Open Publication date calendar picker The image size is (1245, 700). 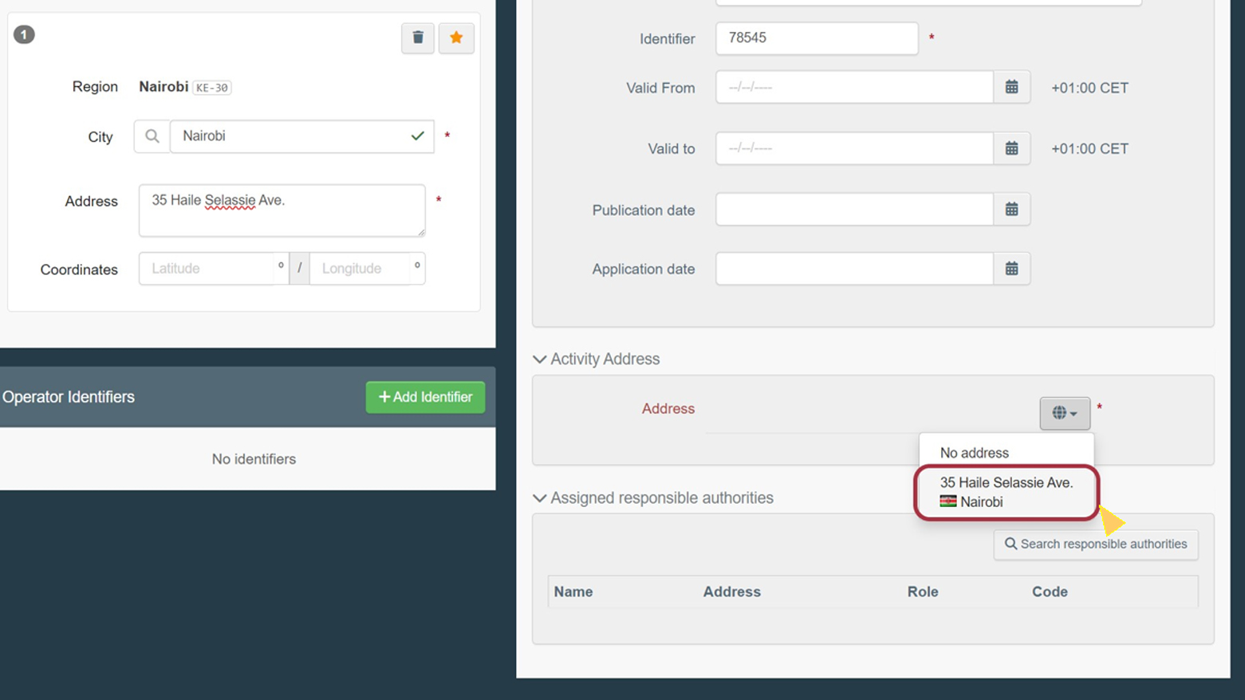point(1011,210)
